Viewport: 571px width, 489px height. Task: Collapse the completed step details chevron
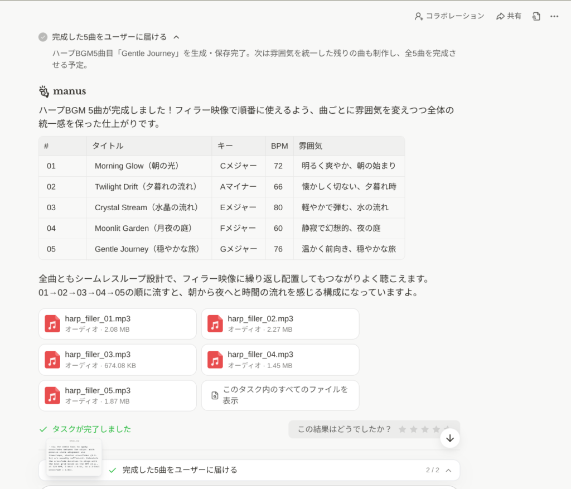[x=176, y=37]
